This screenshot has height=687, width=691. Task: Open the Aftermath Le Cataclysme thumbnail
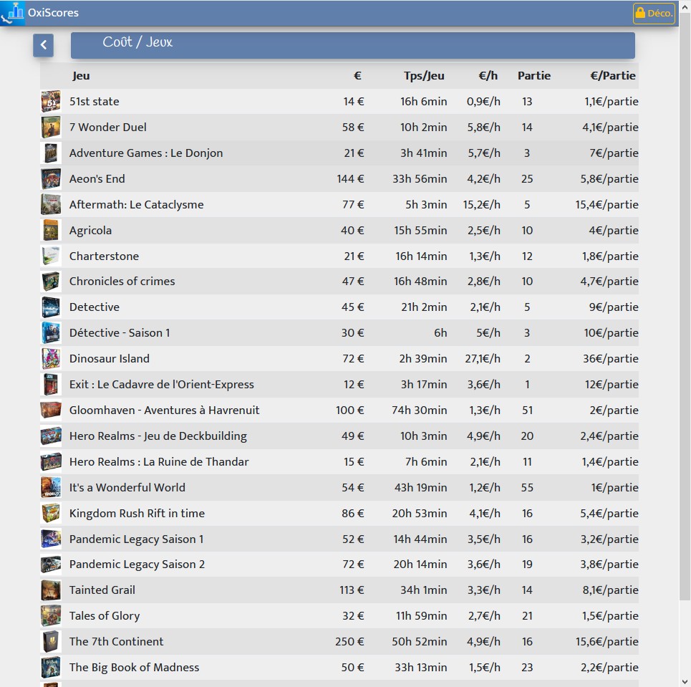coord(51,204)
